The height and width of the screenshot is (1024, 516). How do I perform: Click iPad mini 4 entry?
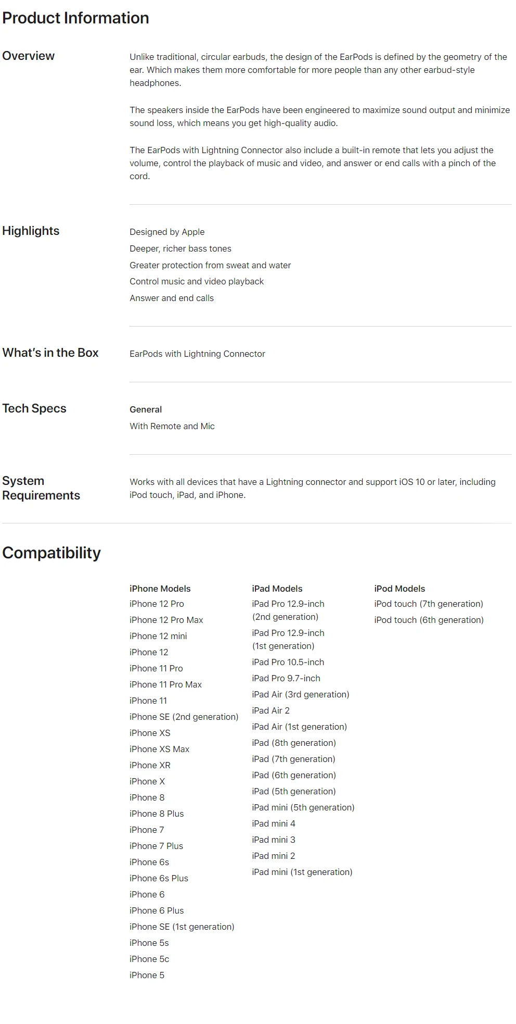point(273,823)
